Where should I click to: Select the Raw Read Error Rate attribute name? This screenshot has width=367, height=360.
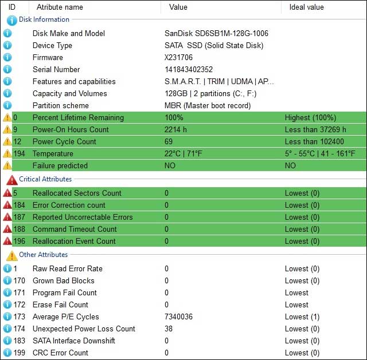[x=68, y=268]
